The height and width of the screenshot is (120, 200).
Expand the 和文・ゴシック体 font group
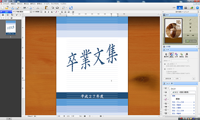coord(194,102)
